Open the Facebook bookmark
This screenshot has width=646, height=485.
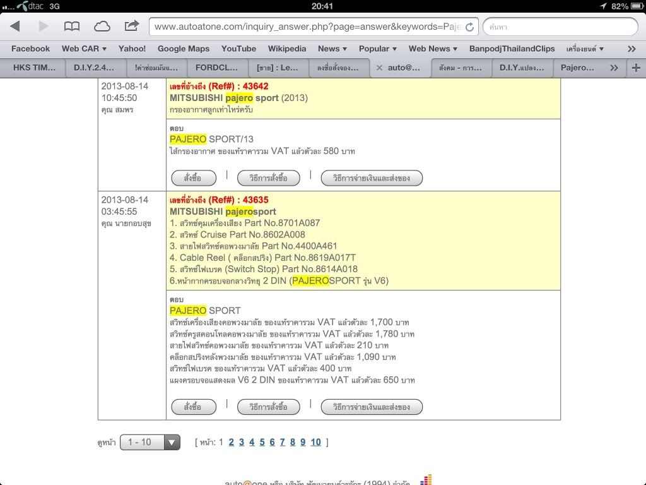tap(30, 49)
